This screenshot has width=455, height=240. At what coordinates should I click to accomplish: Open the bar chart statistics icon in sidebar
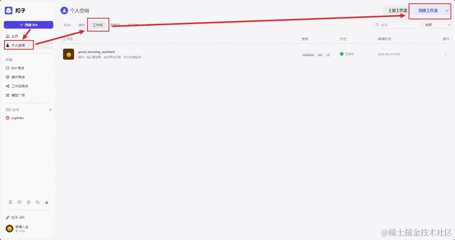[46, 202]
